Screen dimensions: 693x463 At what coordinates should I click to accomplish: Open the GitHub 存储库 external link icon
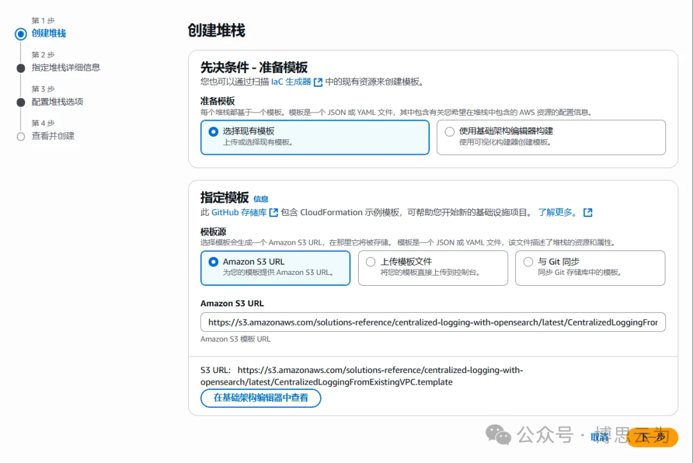(x=273, y=213)
